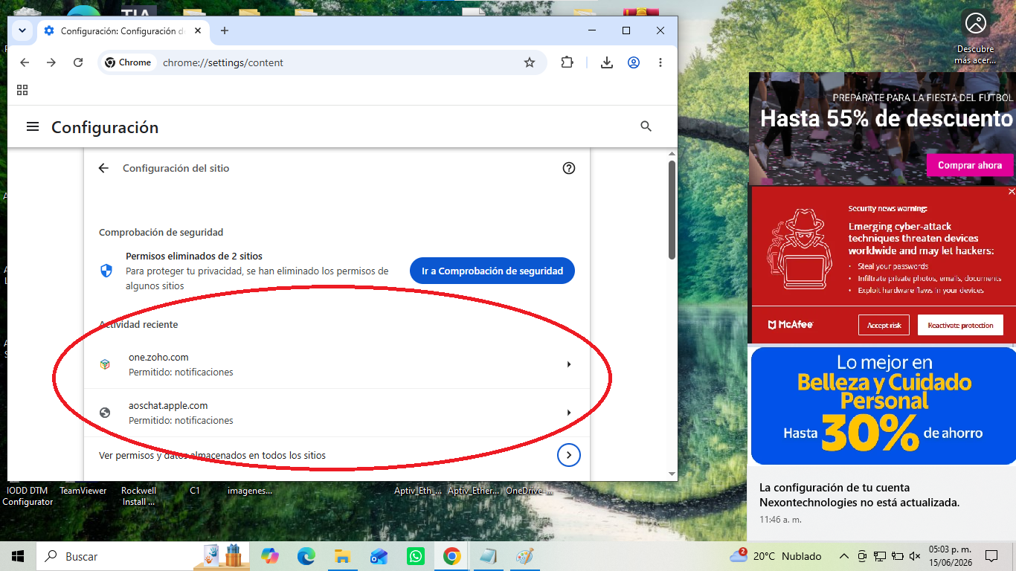
Task: Open the Windows notification center
Action: (x=991, y=556)
